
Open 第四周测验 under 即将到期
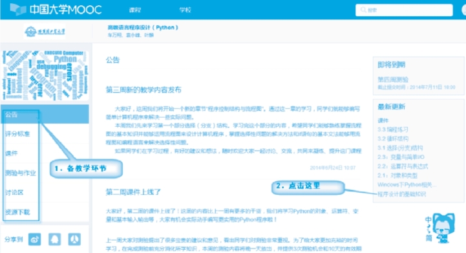pos(393,80)
